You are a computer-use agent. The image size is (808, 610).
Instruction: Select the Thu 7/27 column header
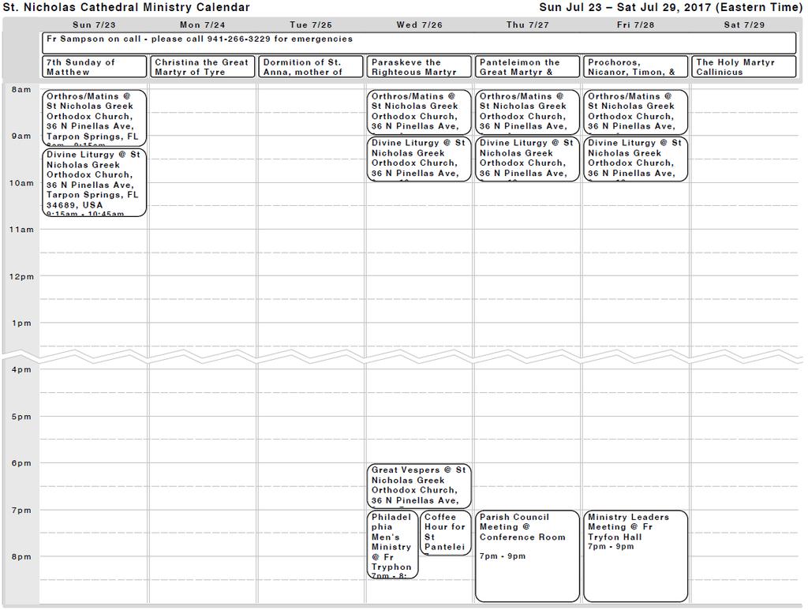pos(527,24)
